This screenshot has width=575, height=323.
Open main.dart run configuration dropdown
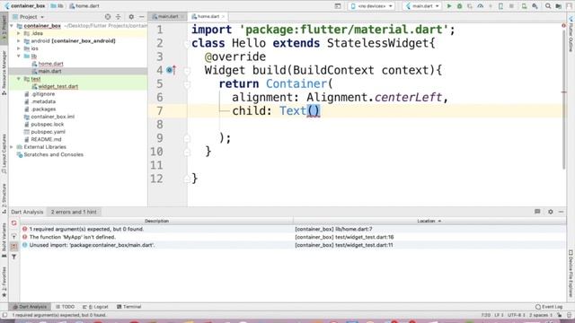click(422, 6)
